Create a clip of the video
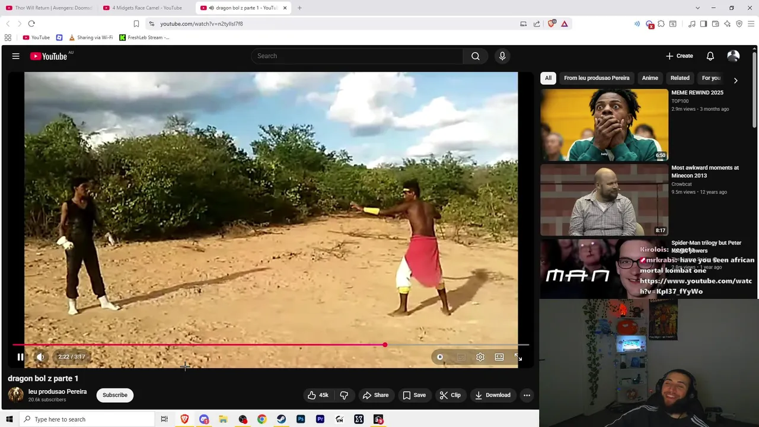 coord(449,395)
